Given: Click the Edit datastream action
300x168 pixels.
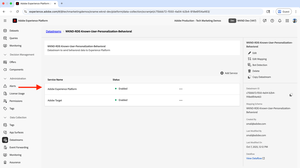Looking at the screenshot, I should pyautogui.click(x=252, y=53).
